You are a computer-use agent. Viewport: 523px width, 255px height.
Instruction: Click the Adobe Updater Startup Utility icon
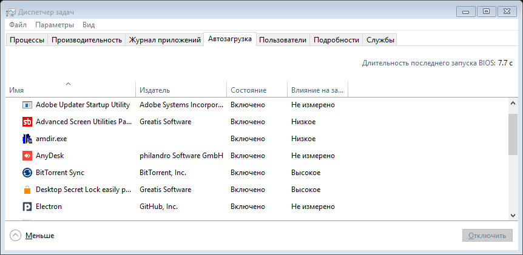tap(27, 105)
